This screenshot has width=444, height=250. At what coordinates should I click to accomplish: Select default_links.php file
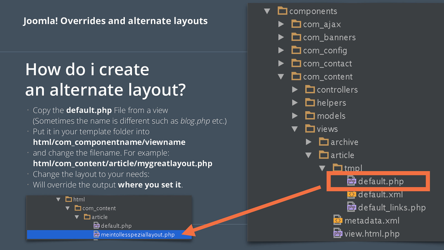tap(392, 207)
